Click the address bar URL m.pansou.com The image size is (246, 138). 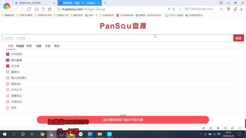(x=83, y=9)
